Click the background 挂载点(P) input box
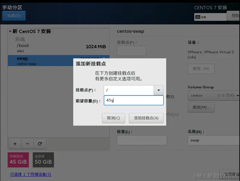Viewport: 240px width, 181px height. pyautogui.click(x=132, y=51)
